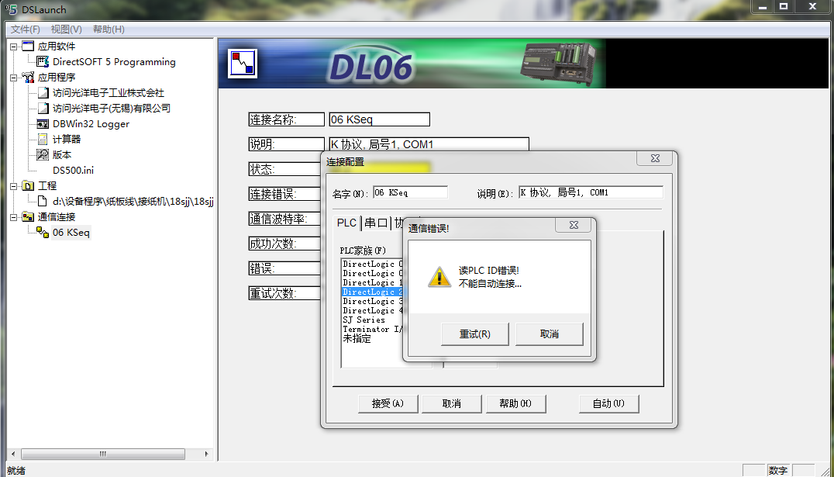
Task: Select SJ Series in PLC family list
Action: click(x=364, y=320)
